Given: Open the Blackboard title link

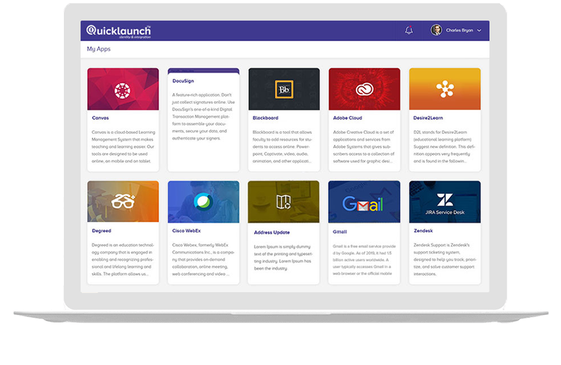Looking at the screenshot, I should 266,118.
